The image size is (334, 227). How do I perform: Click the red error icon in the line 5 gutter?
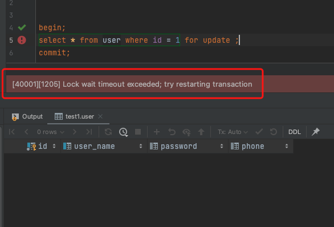[22, 40]
